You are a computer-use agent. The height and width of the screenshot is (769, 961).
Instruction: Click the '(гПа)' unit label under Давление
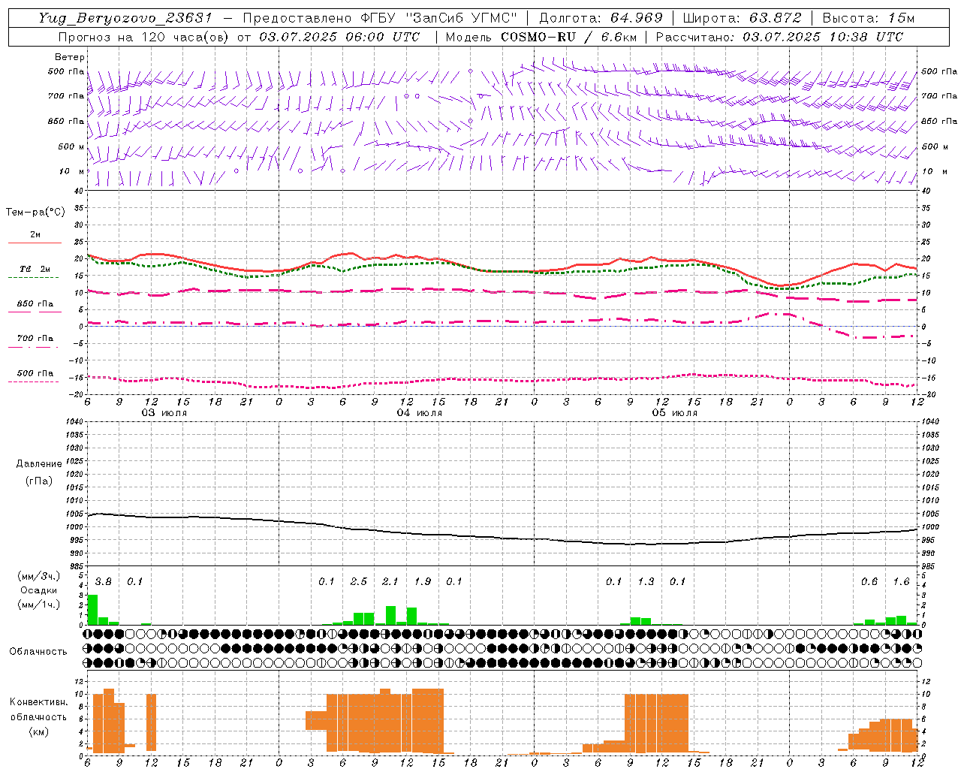point(38,481)
